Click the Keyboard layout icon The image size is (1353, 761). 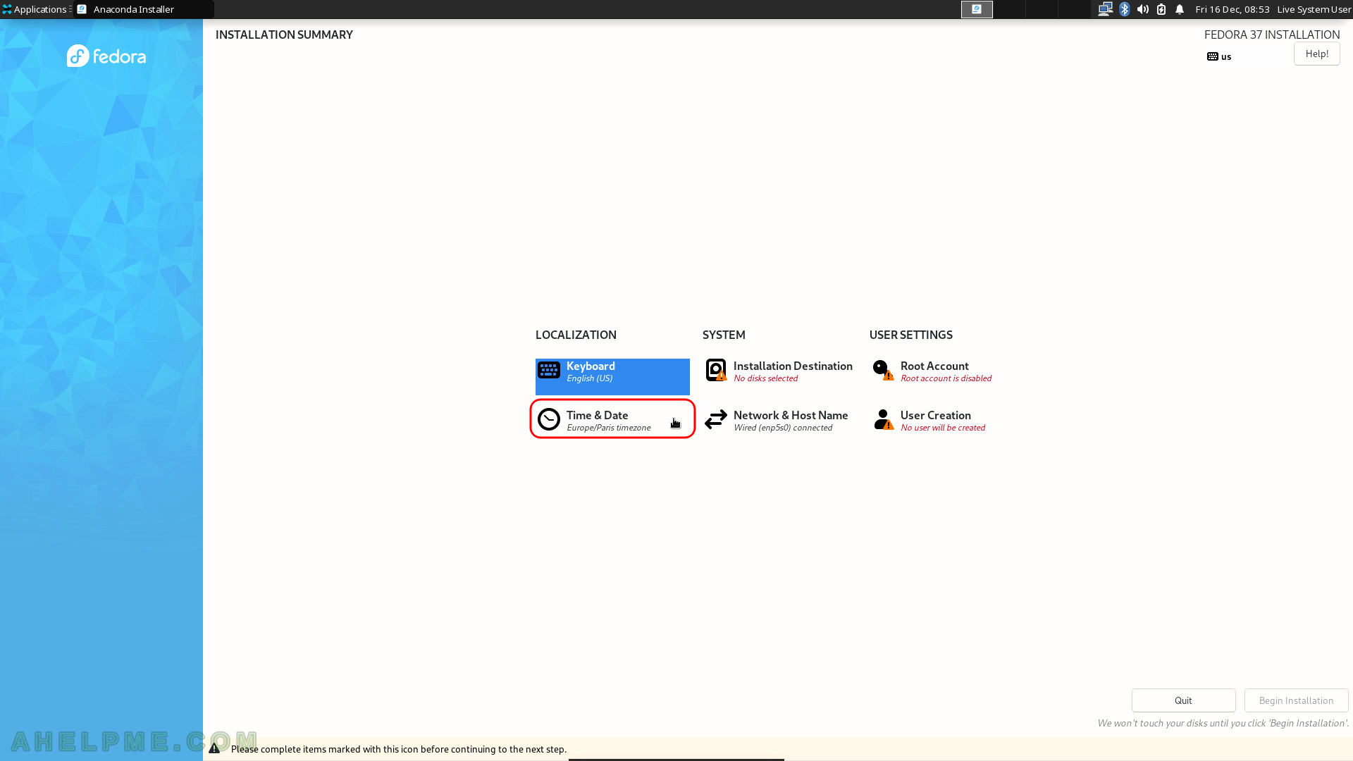tap(548, 370)
